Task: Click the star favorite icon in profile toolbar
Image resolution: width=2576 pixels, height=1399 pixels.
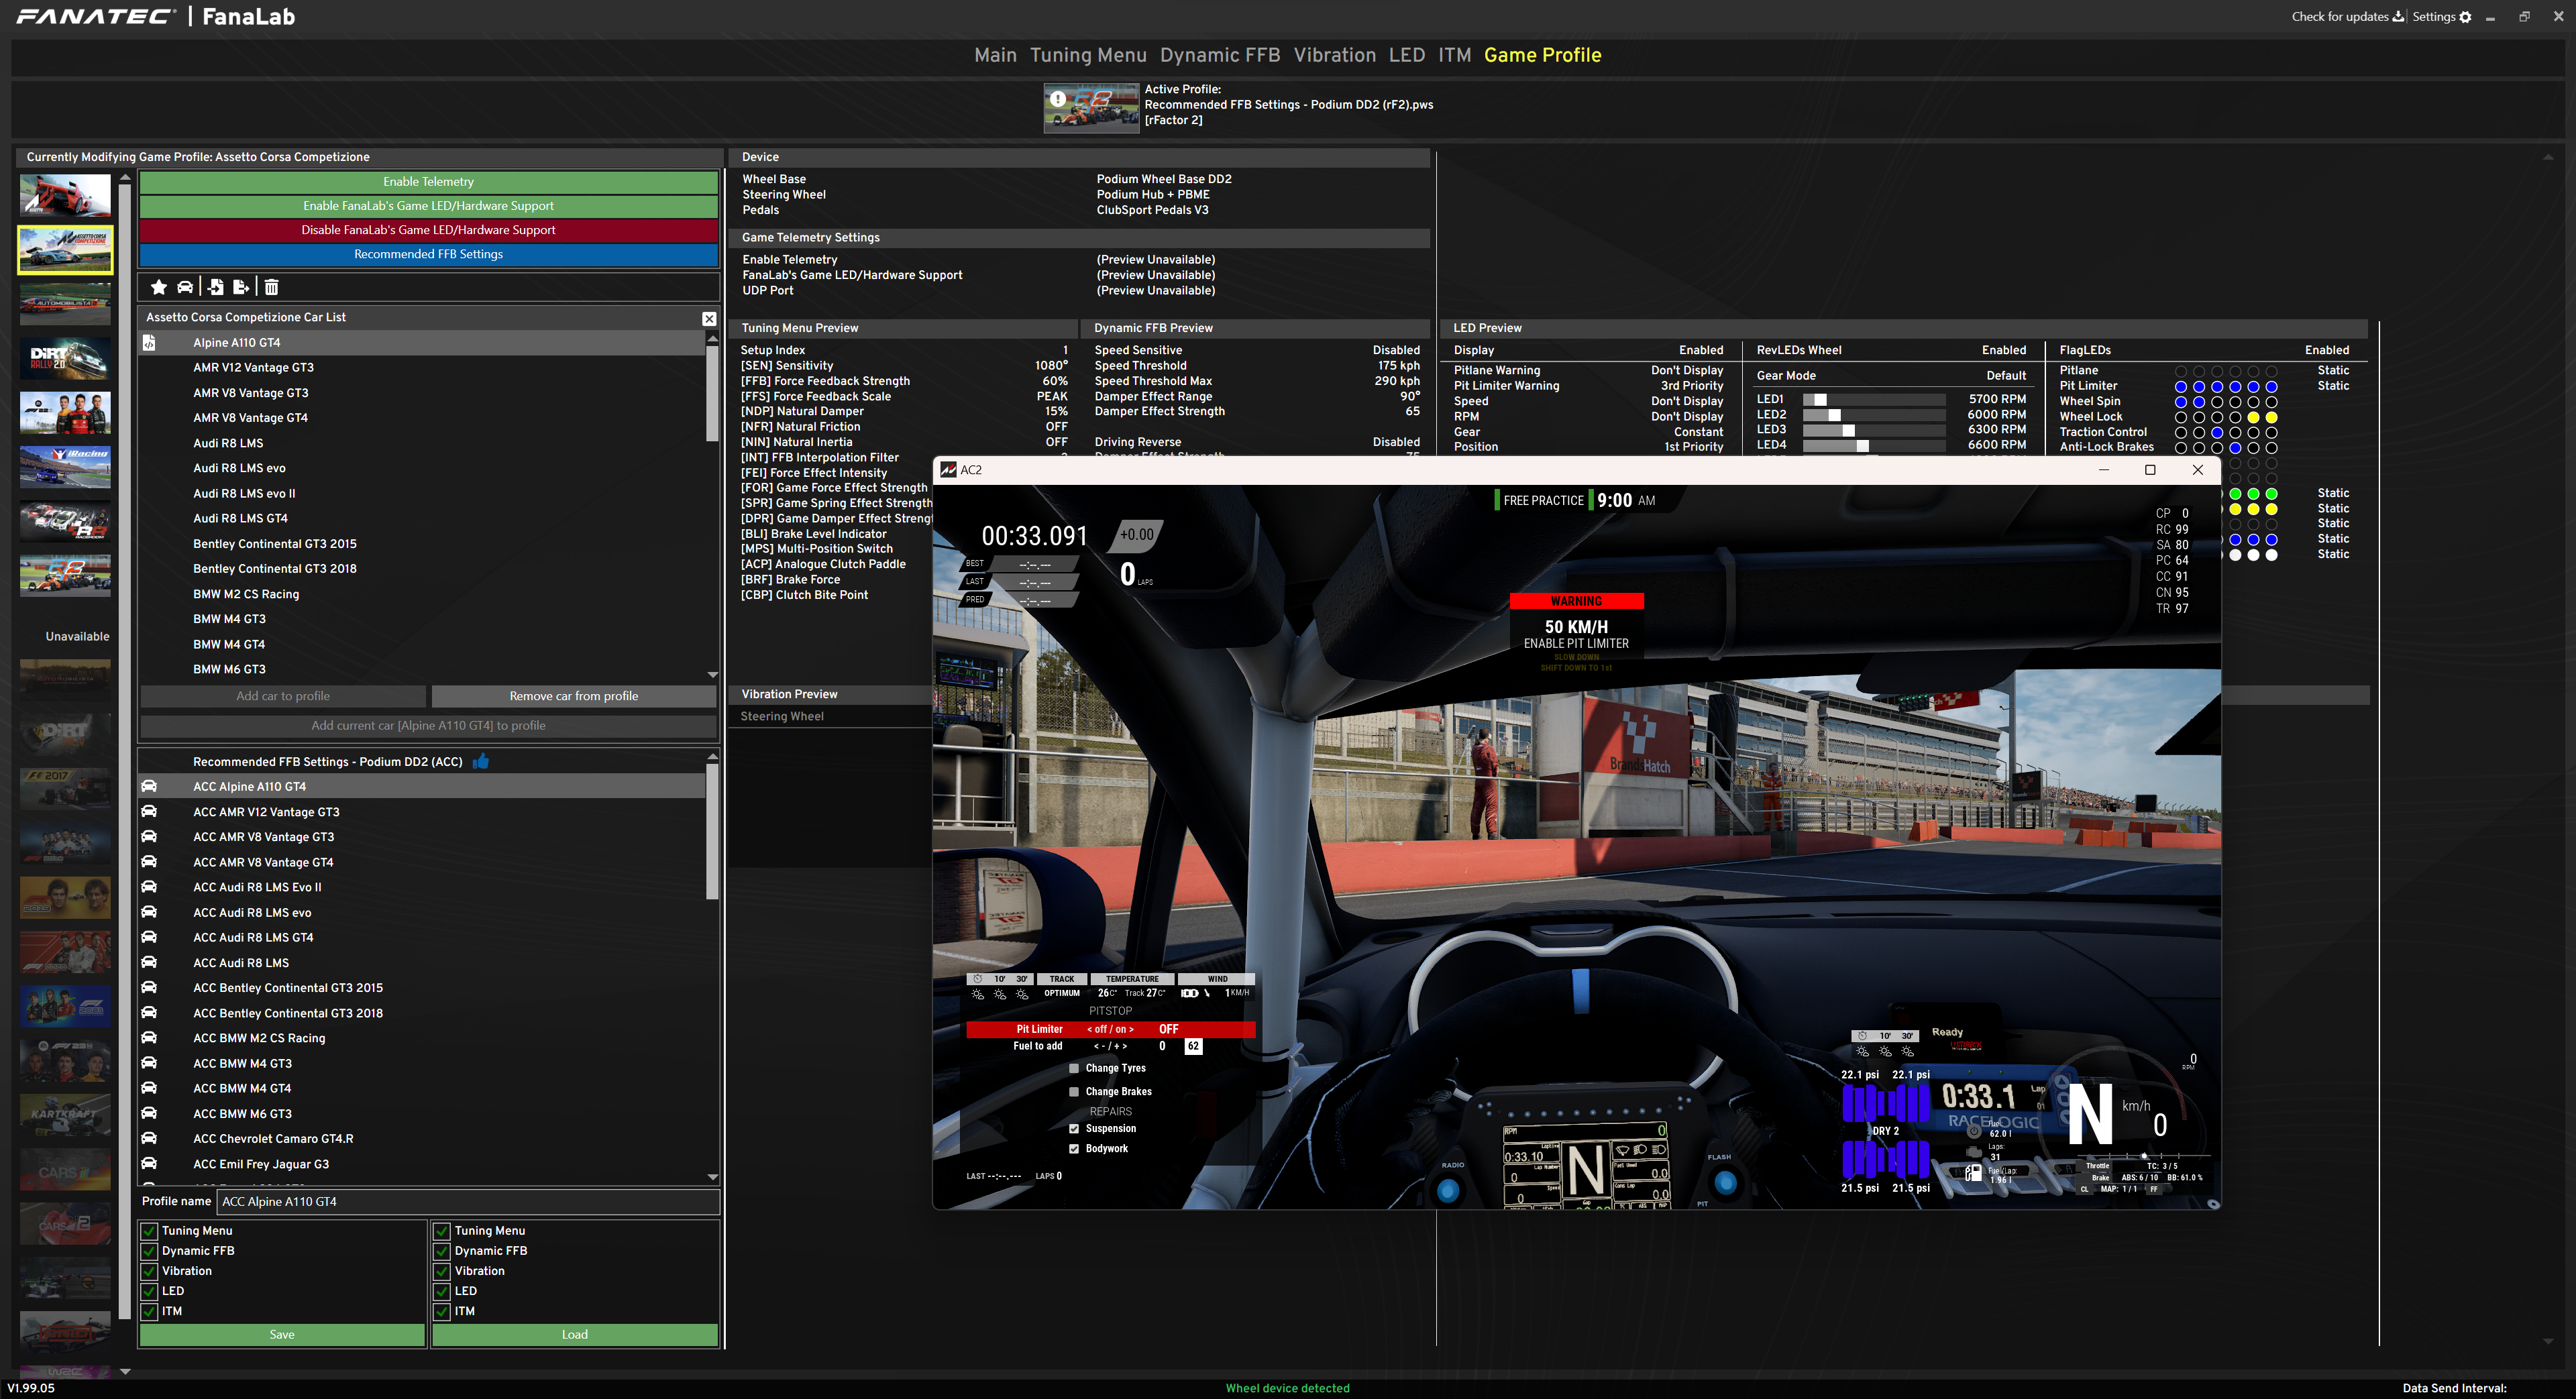Action: coord(158,287)
